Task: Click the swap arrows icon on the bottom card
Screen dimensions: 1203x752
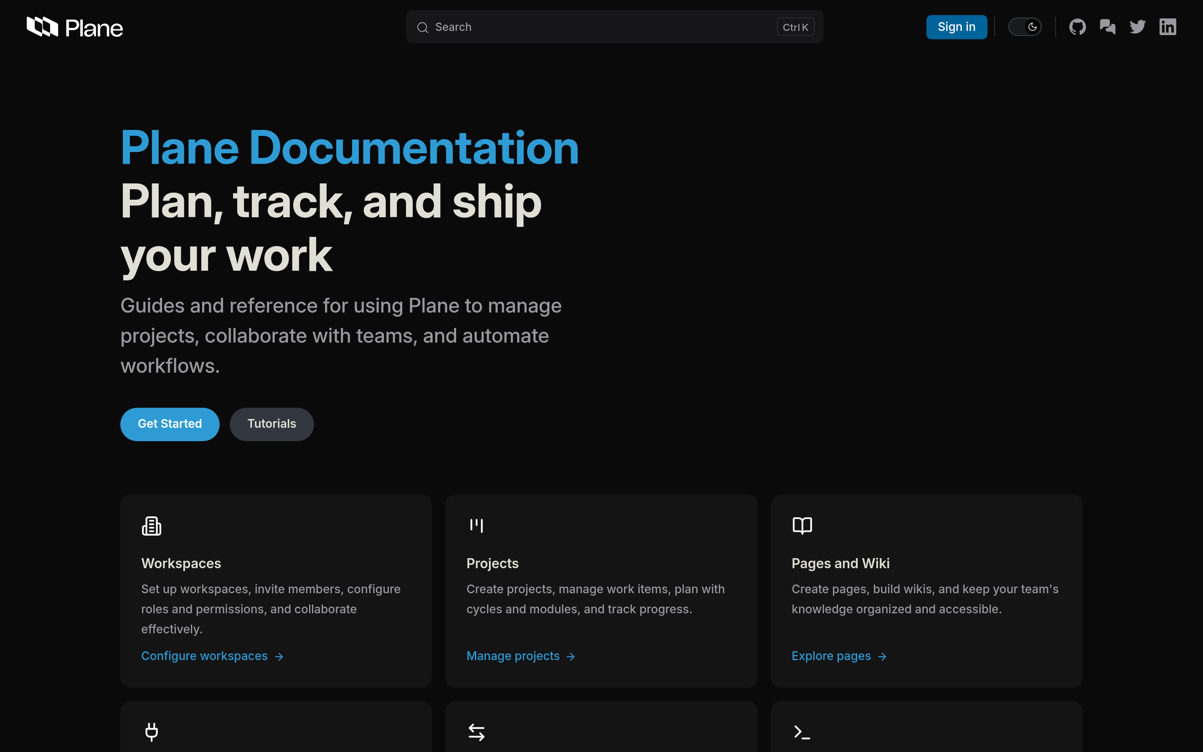Action: pyautogui.click(x=477, y=732)
